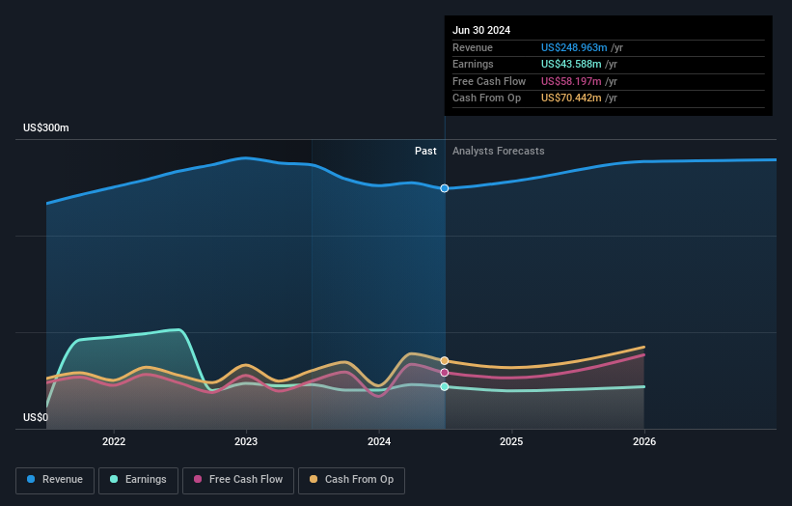The image size is (792, 506).
Task: Toggle the Free Cash Flow legend button
Action: pyautogui.click(x=238, y=480)
